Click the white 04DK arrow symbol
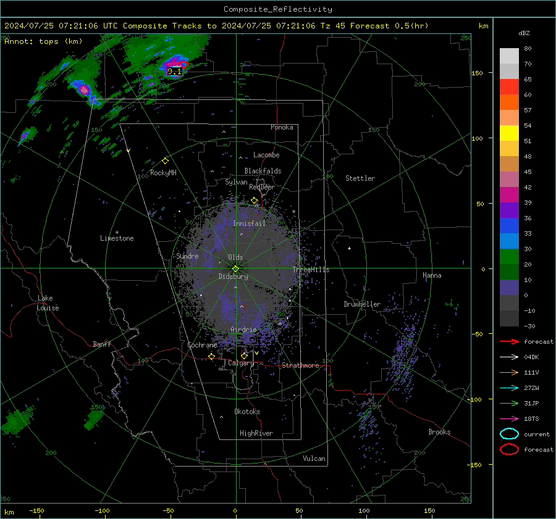 [x=509, y=357]
